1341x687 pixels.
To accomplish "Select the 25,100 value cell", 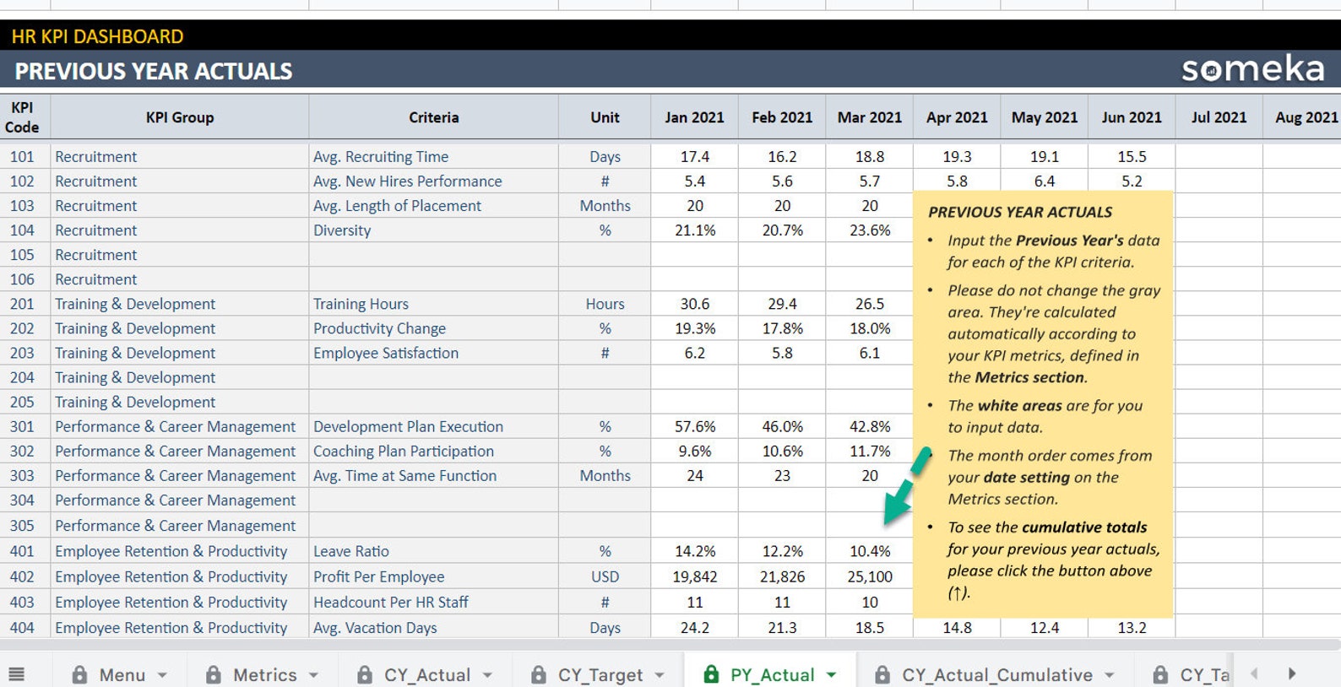I will pyautogui.click(x=869, y=577).
